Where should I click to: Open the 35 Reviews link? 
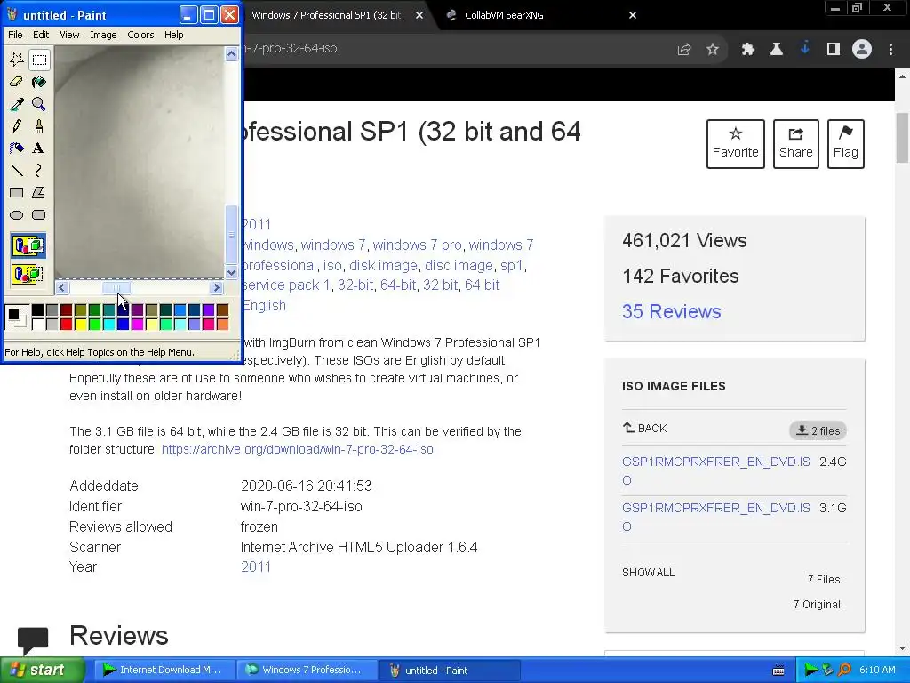(x=672, y=311)
